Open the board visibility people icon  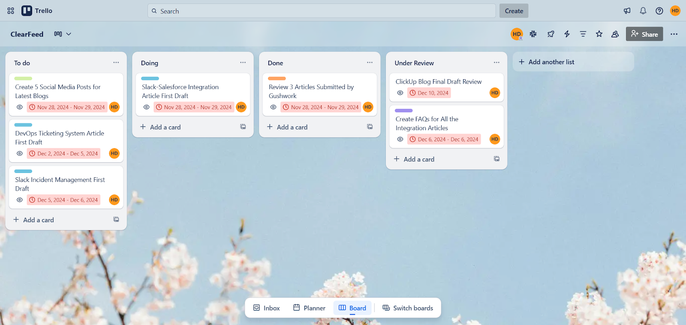point(615,34)
